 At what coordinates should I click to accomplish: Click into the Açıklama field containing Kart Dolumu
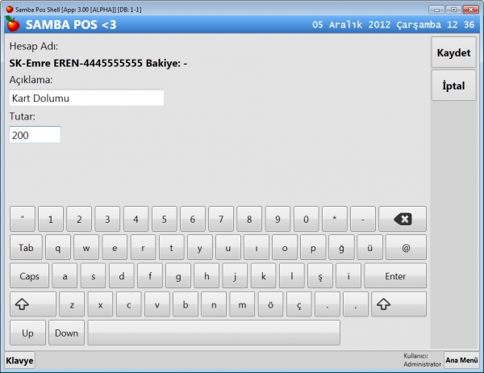(x=86, y=98)
